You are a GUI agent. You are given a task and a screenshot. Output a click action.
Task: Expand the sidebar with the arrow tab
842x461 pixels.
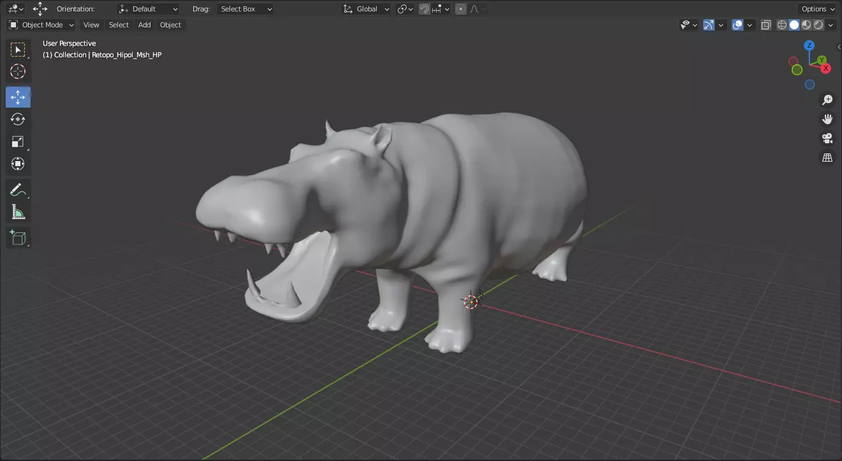839,46
